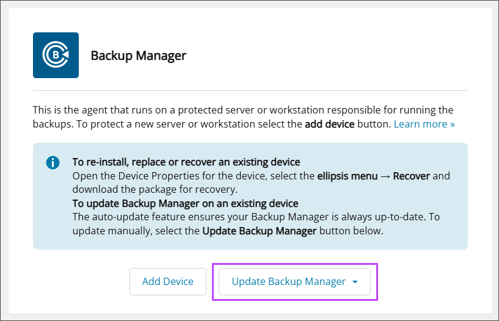
Task: Click bold 'Update Backup Manager' text in info box
Action: (x=259, y=231)
